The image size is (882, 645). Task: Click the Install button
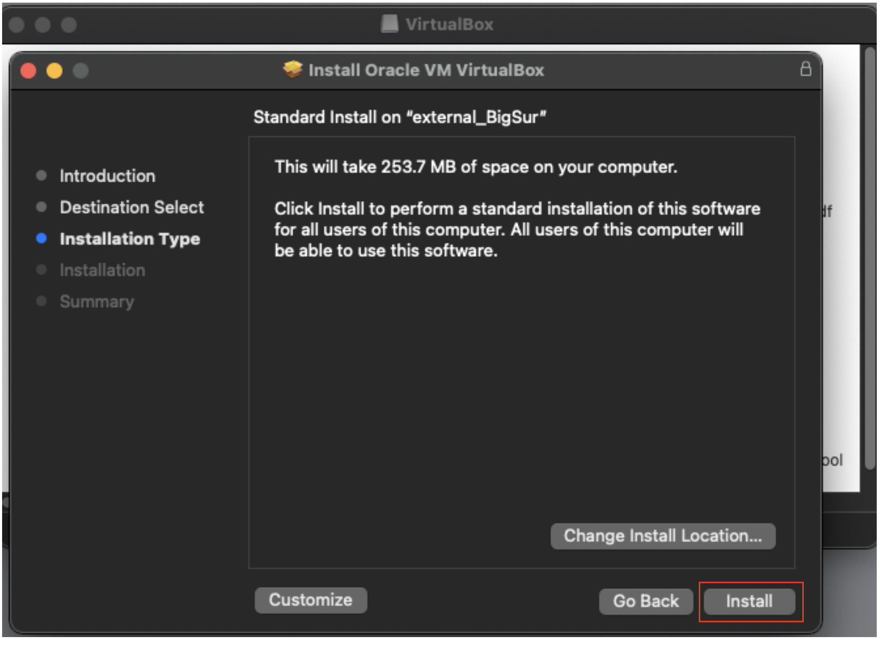(748, 601)
